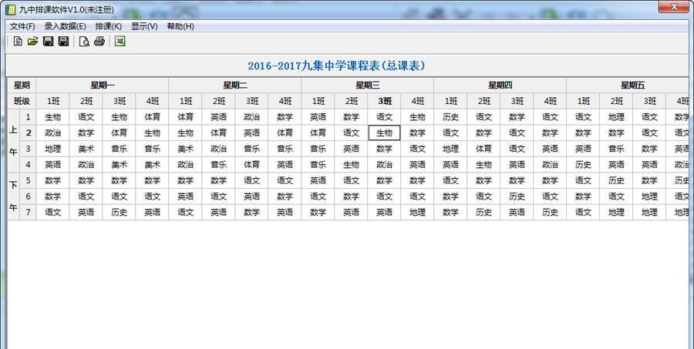Click the second floppy icon next to Print Preview
Screen dimensions: 694x349
point(64,42)
